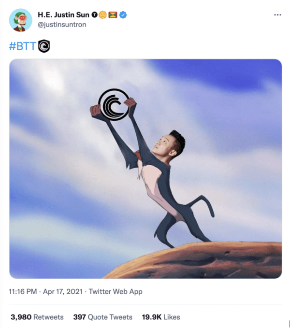Open the @justinsuntron handle link
The height and width of the screenshot is (329, 290).
62,24
